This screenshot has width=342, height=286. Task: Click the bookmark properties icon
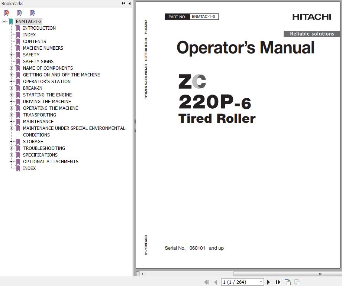tap(33, 13)
